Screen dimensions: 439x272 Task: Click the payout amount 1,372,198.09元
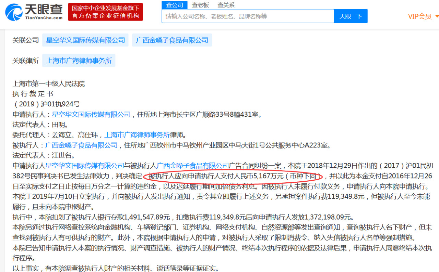pyautogui.click(x=328, y=217)
